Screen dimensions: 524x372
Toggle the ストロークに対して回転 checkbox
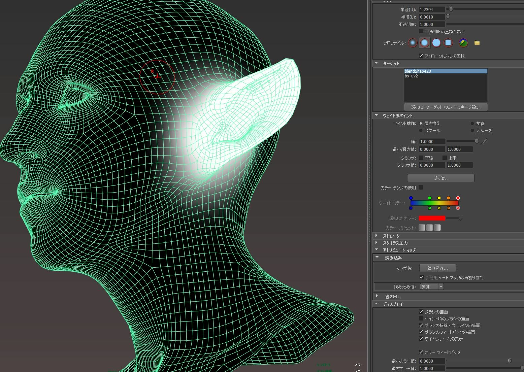pyautogui.click(x=421, y=56)
